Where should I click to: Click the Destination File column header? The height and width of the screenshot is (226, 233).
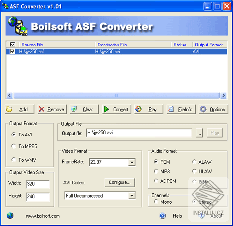(x=133, y=45)
